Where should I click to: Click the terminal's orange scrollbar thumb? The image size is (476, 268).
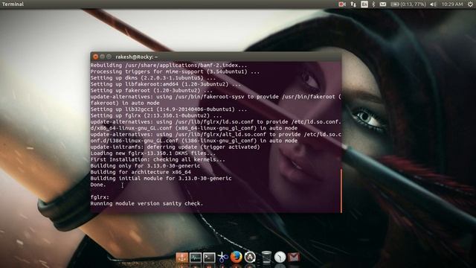tap(341, 191)
